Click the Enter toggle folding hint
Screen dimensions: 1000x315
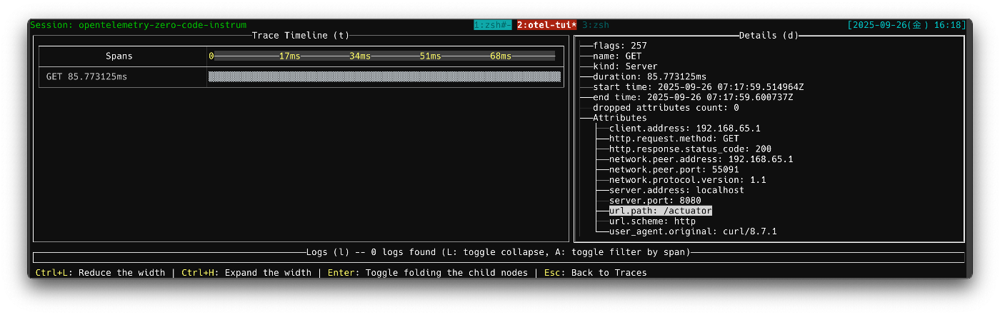pos(428,273)
